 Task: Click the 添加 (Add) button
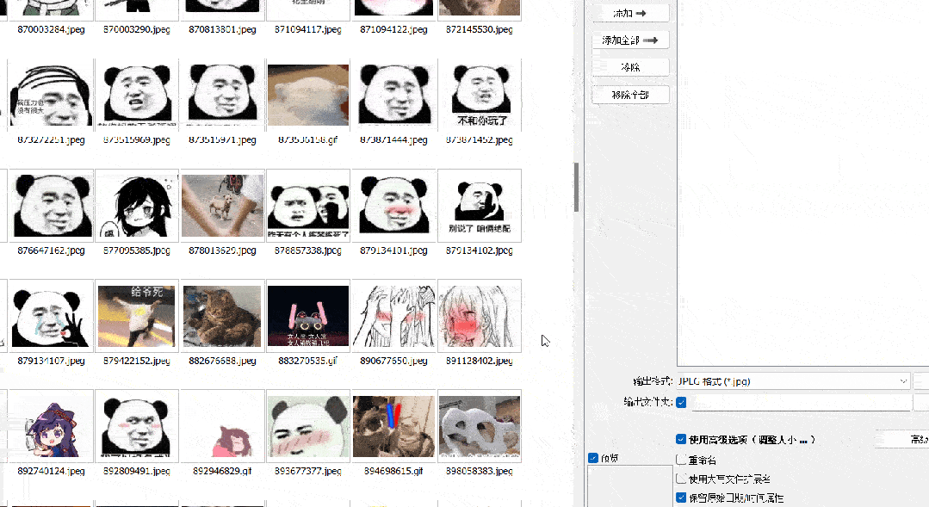630,13
